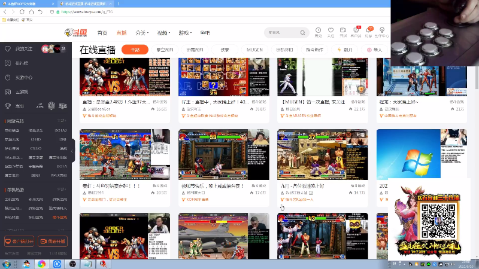Open the esports events trophy icon

click(8, 106)
